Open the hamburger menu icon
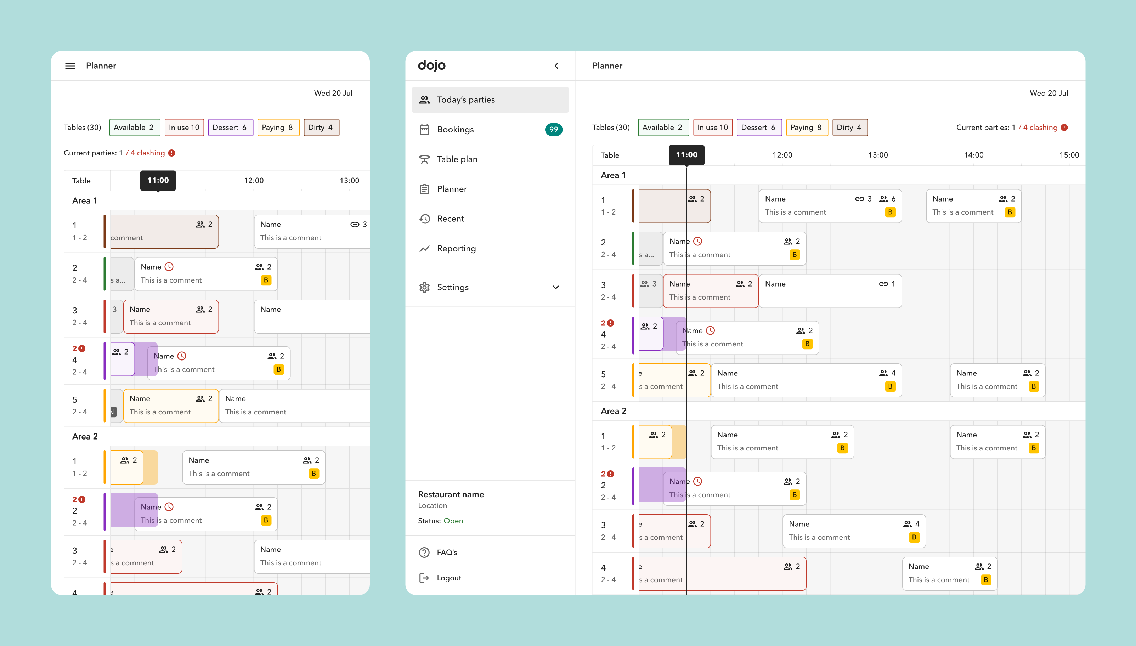The width and height of the screenshot is (1136, 646). [70, 66]
